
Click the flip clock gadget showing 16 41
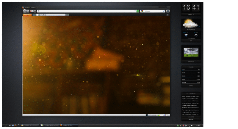coord(191,7)
